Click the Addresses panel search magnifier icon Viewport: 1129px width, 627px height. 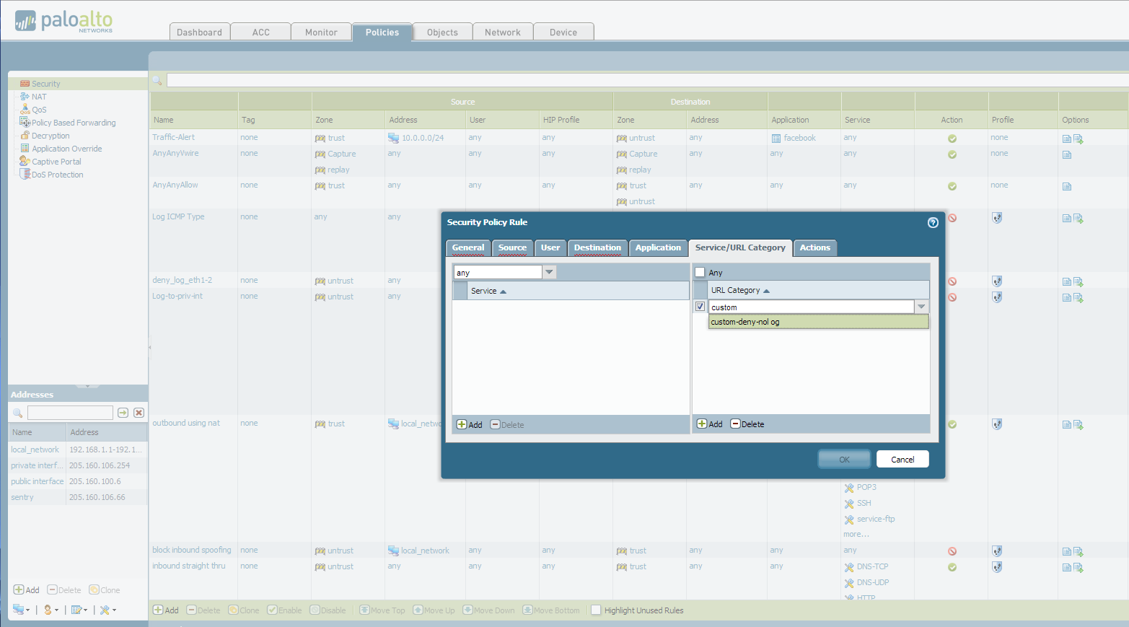[18, 413]
